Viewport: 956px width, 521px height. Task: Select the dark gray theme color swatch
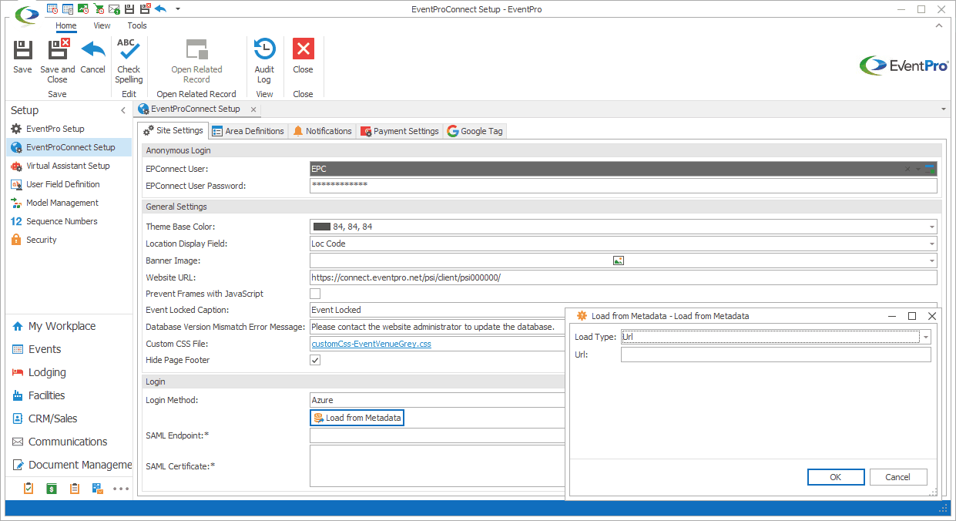pyautogui.click(x=321, y=227)
